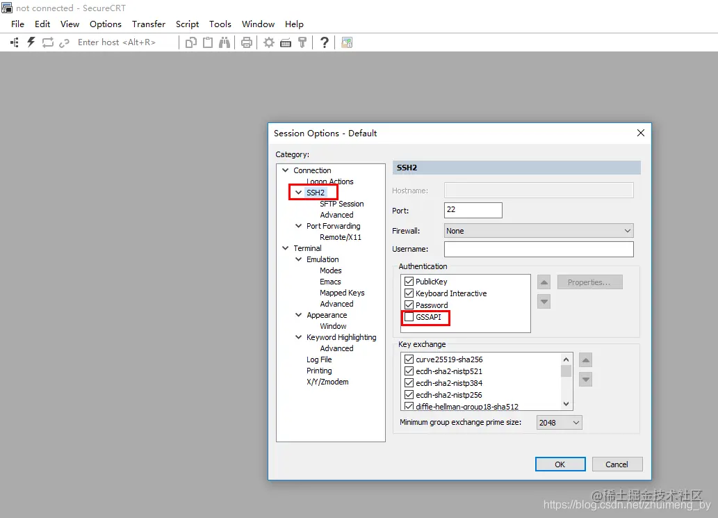Click the Copy toolbar icon
Viewport: 718px width, 518px height.
tap(191, 42)
